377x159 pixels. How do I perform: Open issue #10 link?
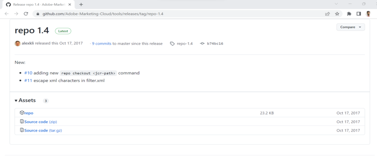pyautogui.click(x=28, y=73)
